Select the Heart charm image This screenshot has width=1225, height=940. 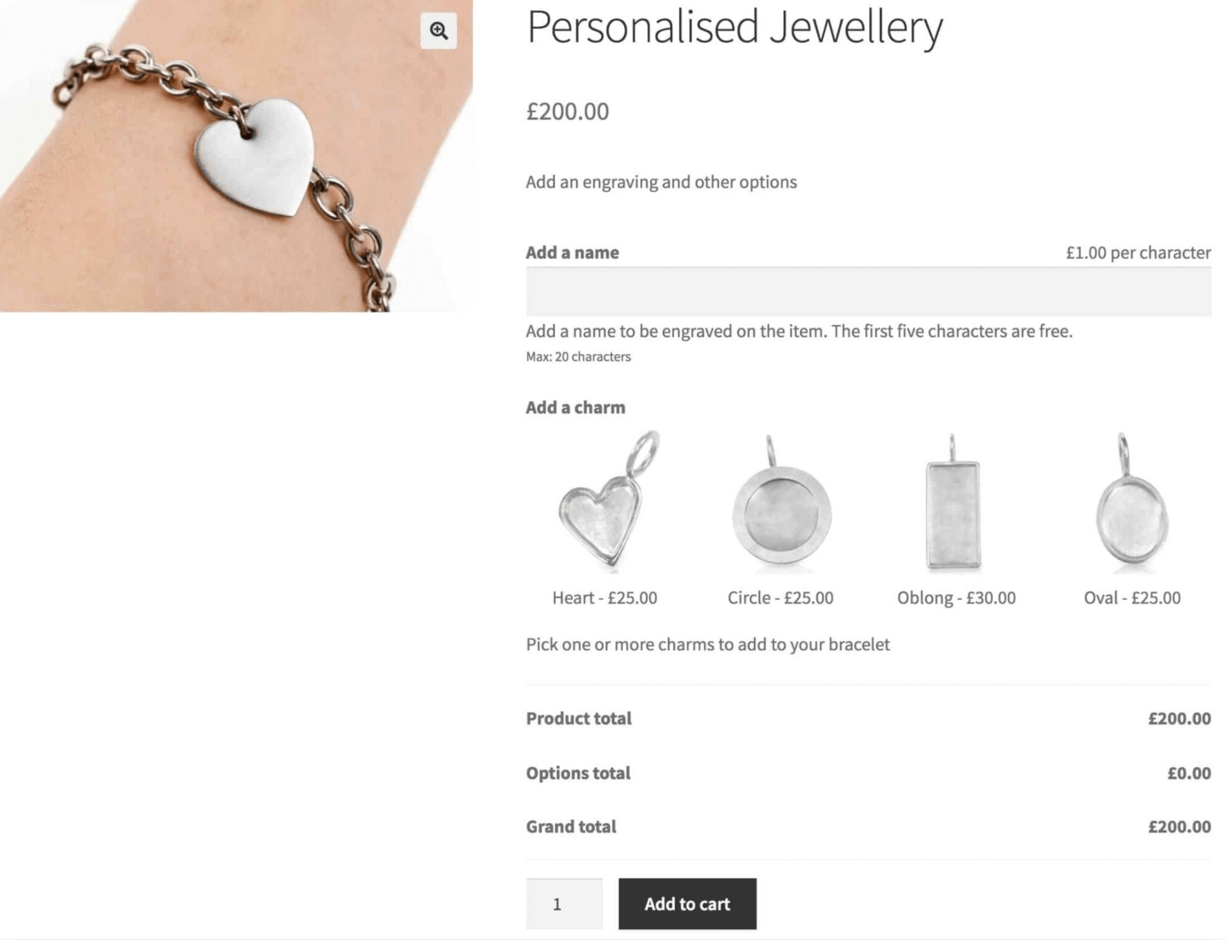click(x=606, y=504)
